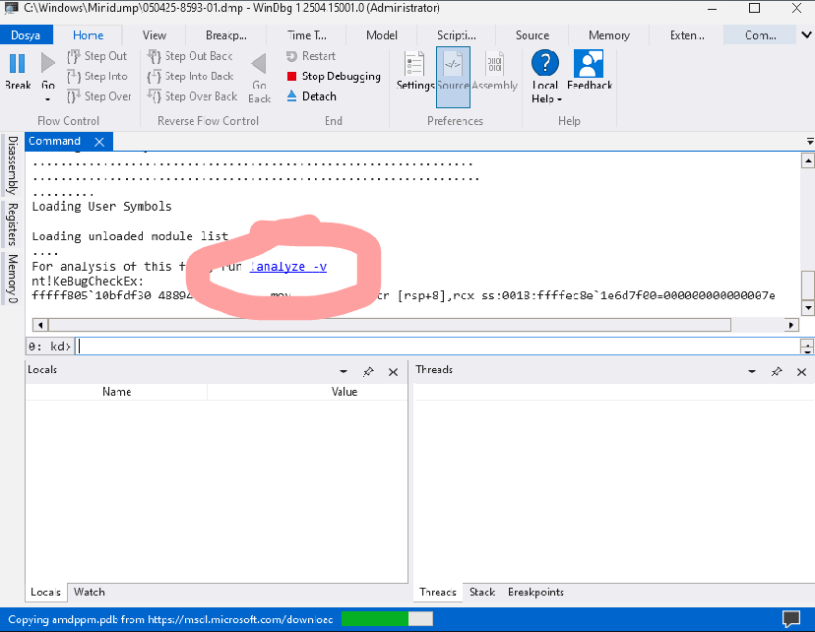Click the kd> command input field

coord(438,347)
